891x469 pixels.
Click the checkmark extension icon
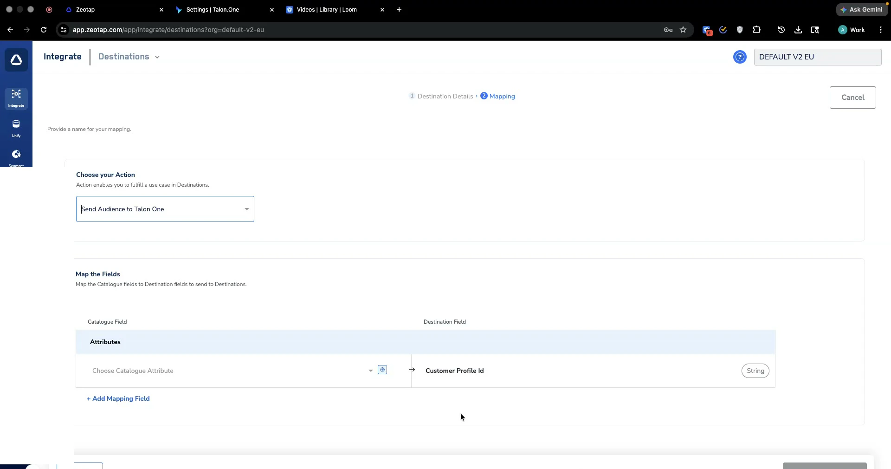(723, 30)
